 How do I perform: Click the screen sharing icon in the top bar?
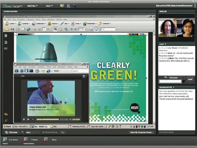coord(62,6)
